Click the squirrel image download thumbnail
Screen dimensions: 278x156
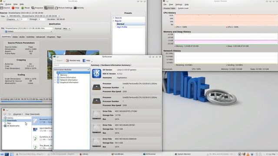click(35, 130)
